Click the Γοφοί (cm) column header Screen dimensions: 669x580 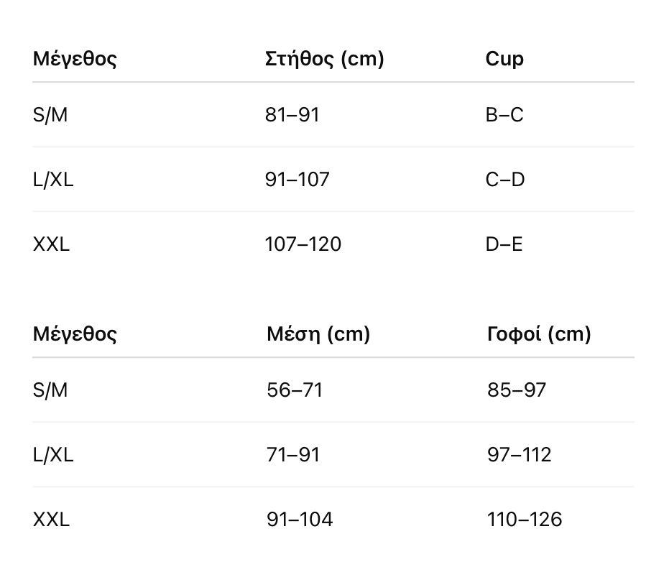tap(538, 334)
